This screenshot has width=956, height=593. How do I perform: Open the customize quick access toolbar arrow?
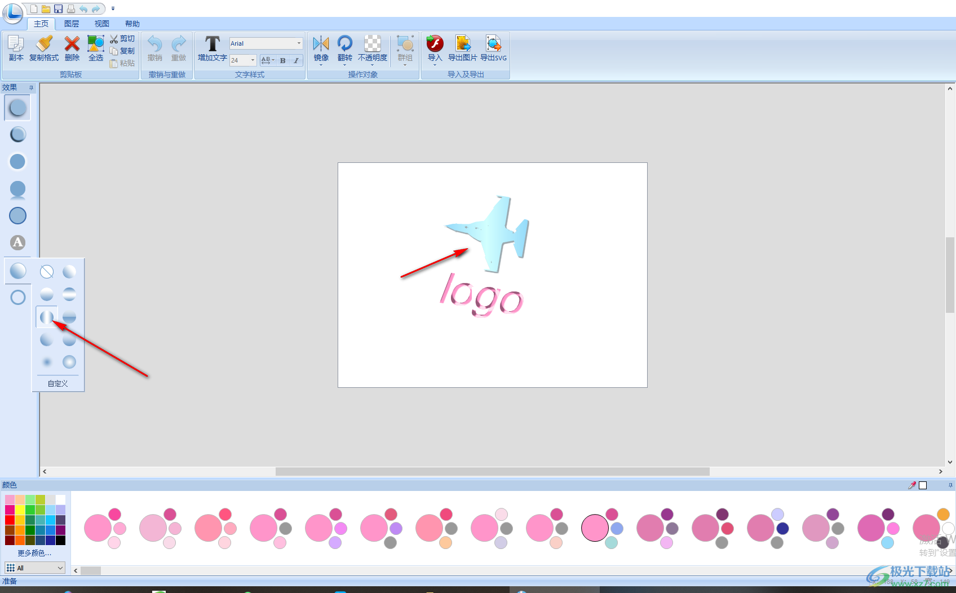113,8
